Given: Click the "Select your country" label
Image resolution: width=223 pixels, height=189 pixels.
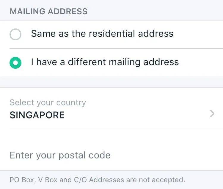Looking at the screenshot, I should point(48,102).
